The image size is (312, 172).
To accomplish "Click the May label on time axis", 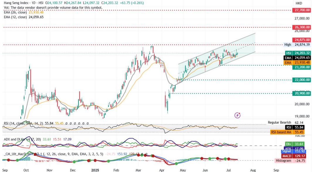I will (183, 170).
